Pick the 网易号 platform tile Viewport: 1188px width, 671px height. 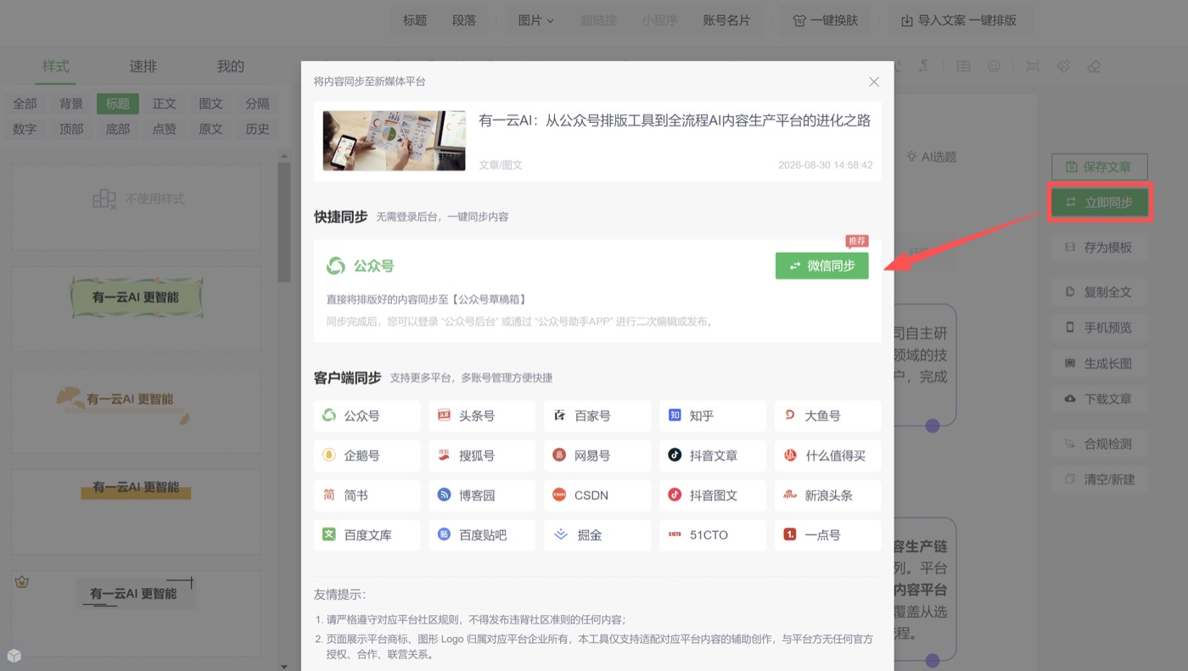[x=597, y=456]
